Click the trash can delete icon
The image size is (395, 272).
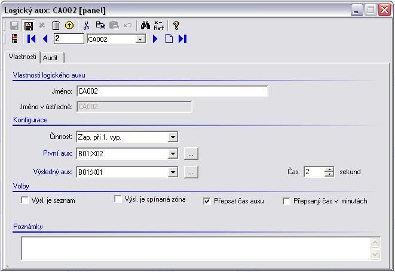pyautogui.click(x=56, y=26)
